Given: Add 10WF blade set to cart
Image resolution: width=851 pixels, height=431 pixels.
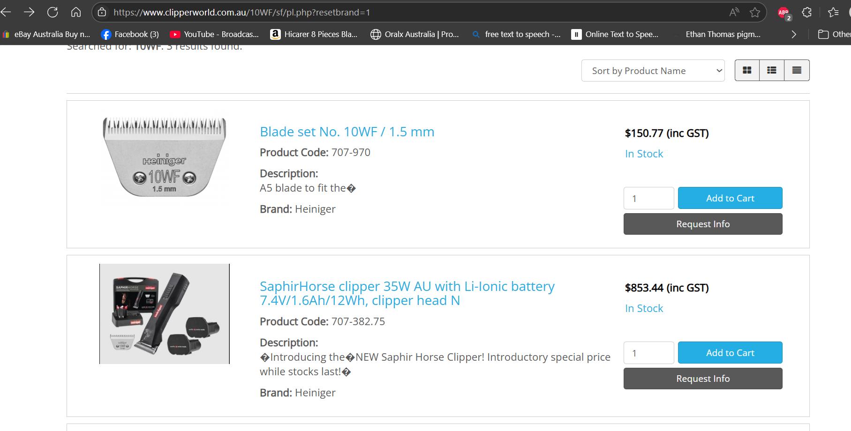Looking at the screenshot, I should [730, 198].
